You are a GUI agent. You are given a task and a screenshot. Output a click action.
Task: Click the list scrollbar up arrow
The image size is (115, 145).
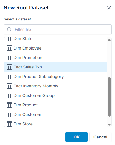click(109, 40)
